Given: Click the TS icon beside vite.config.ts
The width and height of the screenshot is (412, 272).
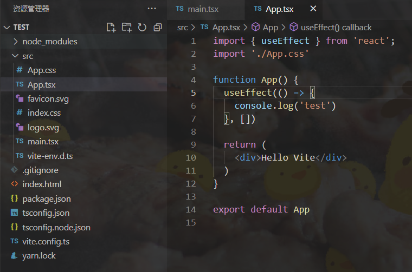Looking at the screenshot, I should point(14,241).
